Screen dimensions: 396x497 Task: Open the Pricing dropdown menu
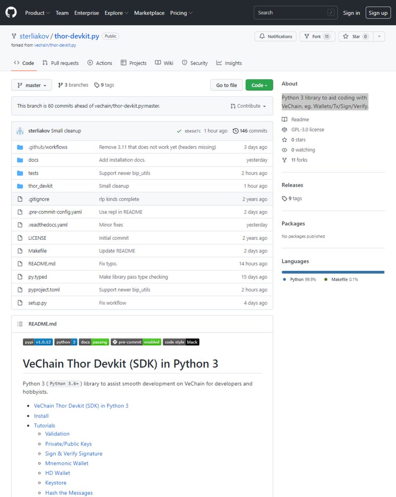(x=181, y=13)
